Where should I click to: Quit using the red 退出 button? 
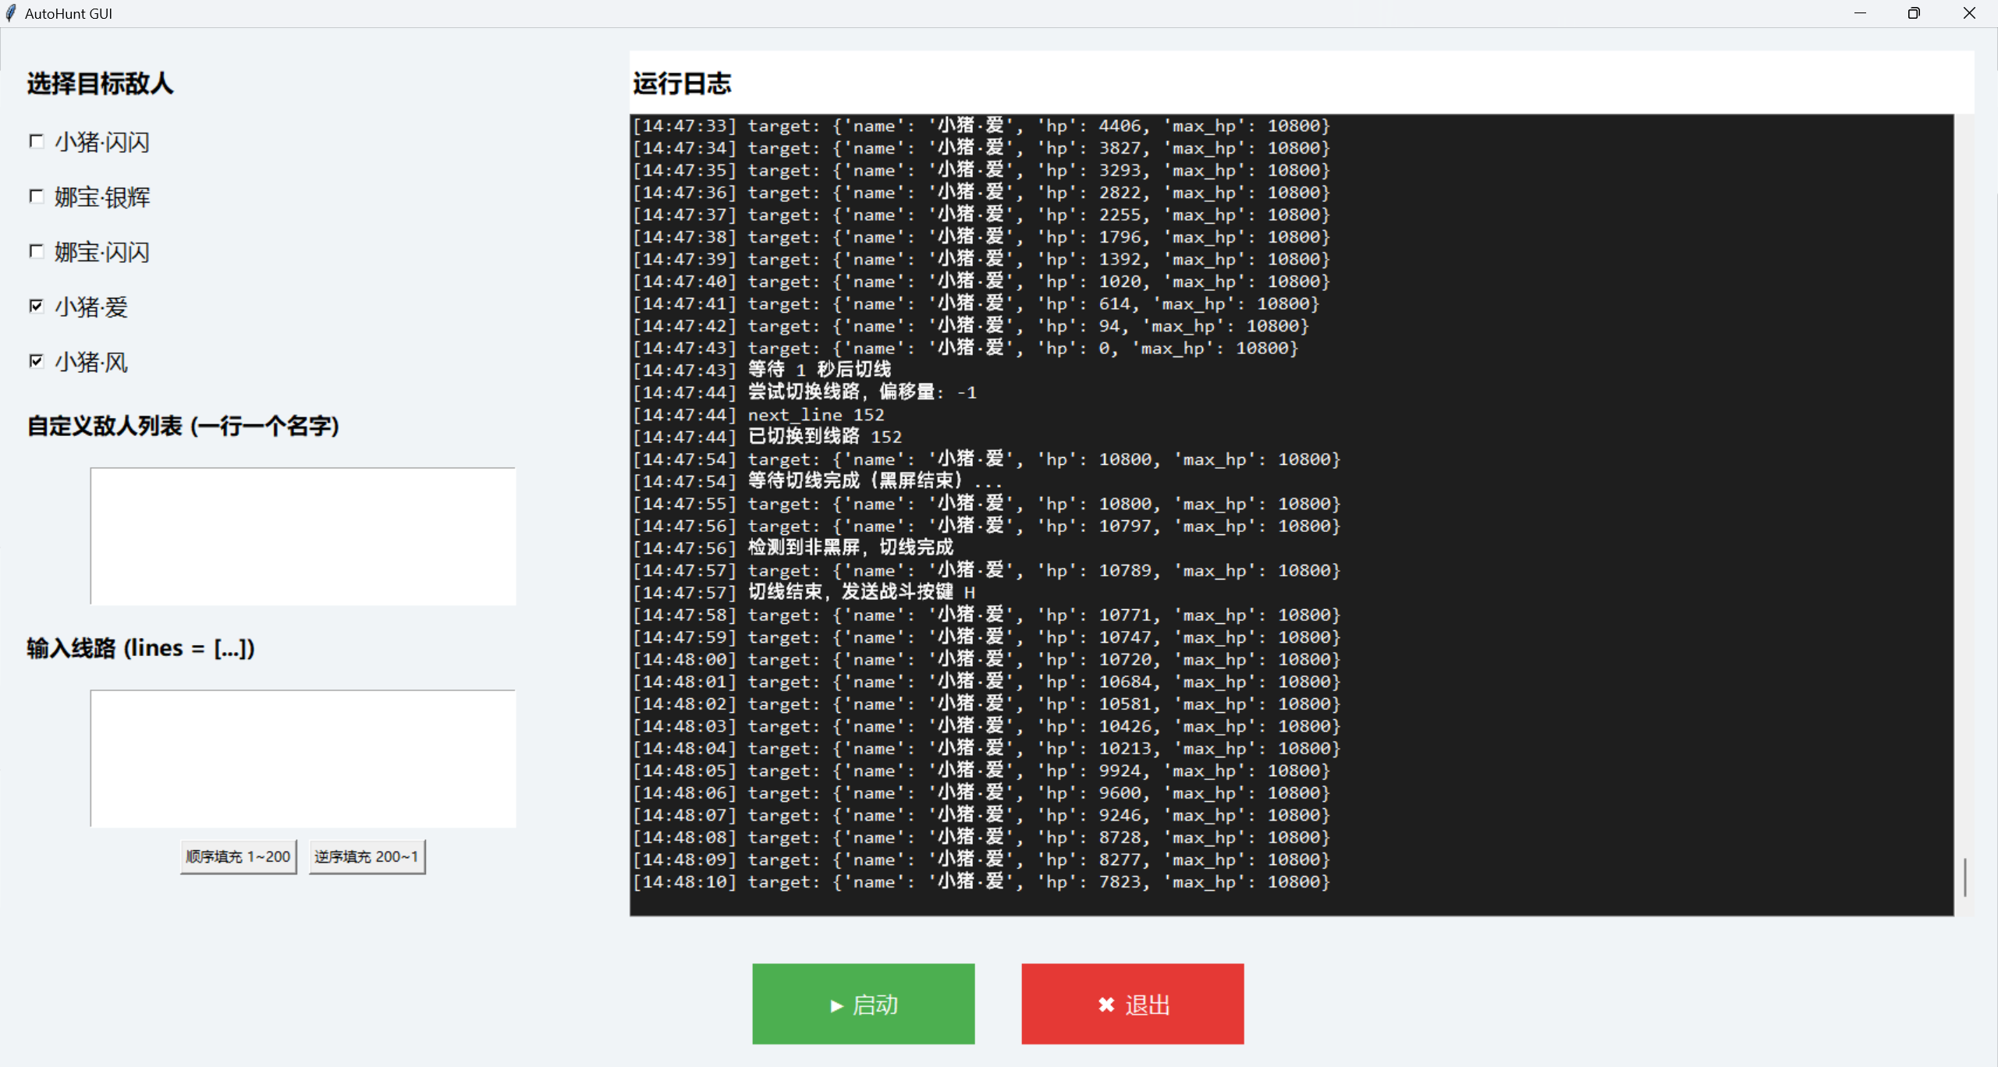click(x=1132, y=1004)
